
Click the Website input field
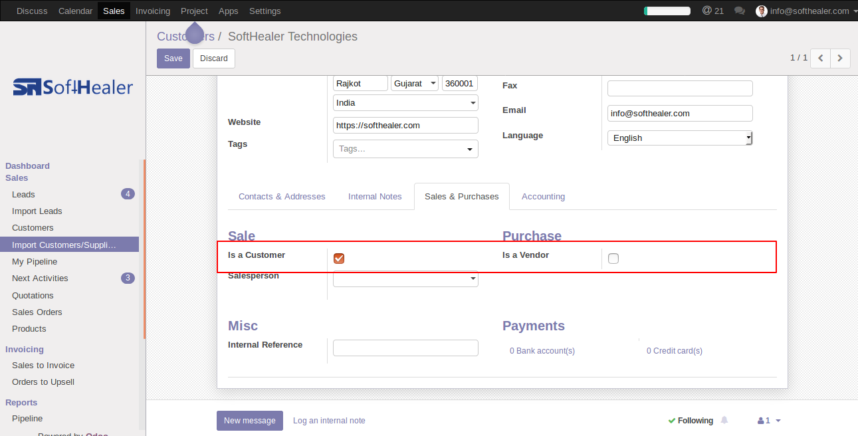click(405, 125)
